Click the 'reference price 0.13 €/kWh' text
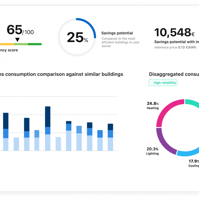Viewport: 199px width, 199px height. pos(175,47)
